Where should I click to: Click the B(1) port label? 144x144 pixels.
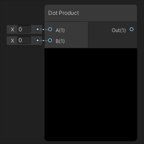(60, 41)
